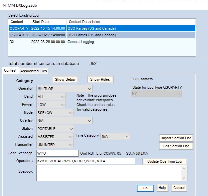The width and height of the screenshot is (208, 196).
Task: Click the Soapbox scrollbar up arrow
Action: click(184, 169)
